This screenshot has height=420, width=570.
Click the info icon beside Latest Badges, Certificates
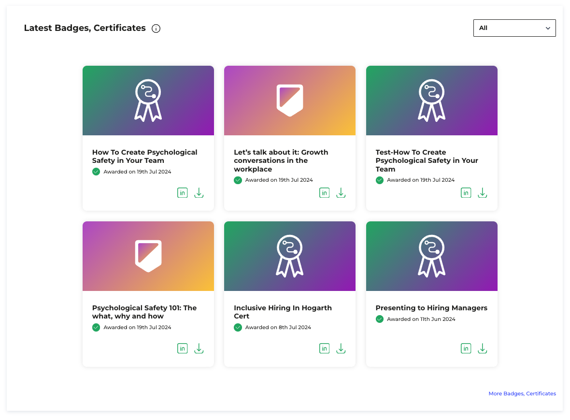156,29
